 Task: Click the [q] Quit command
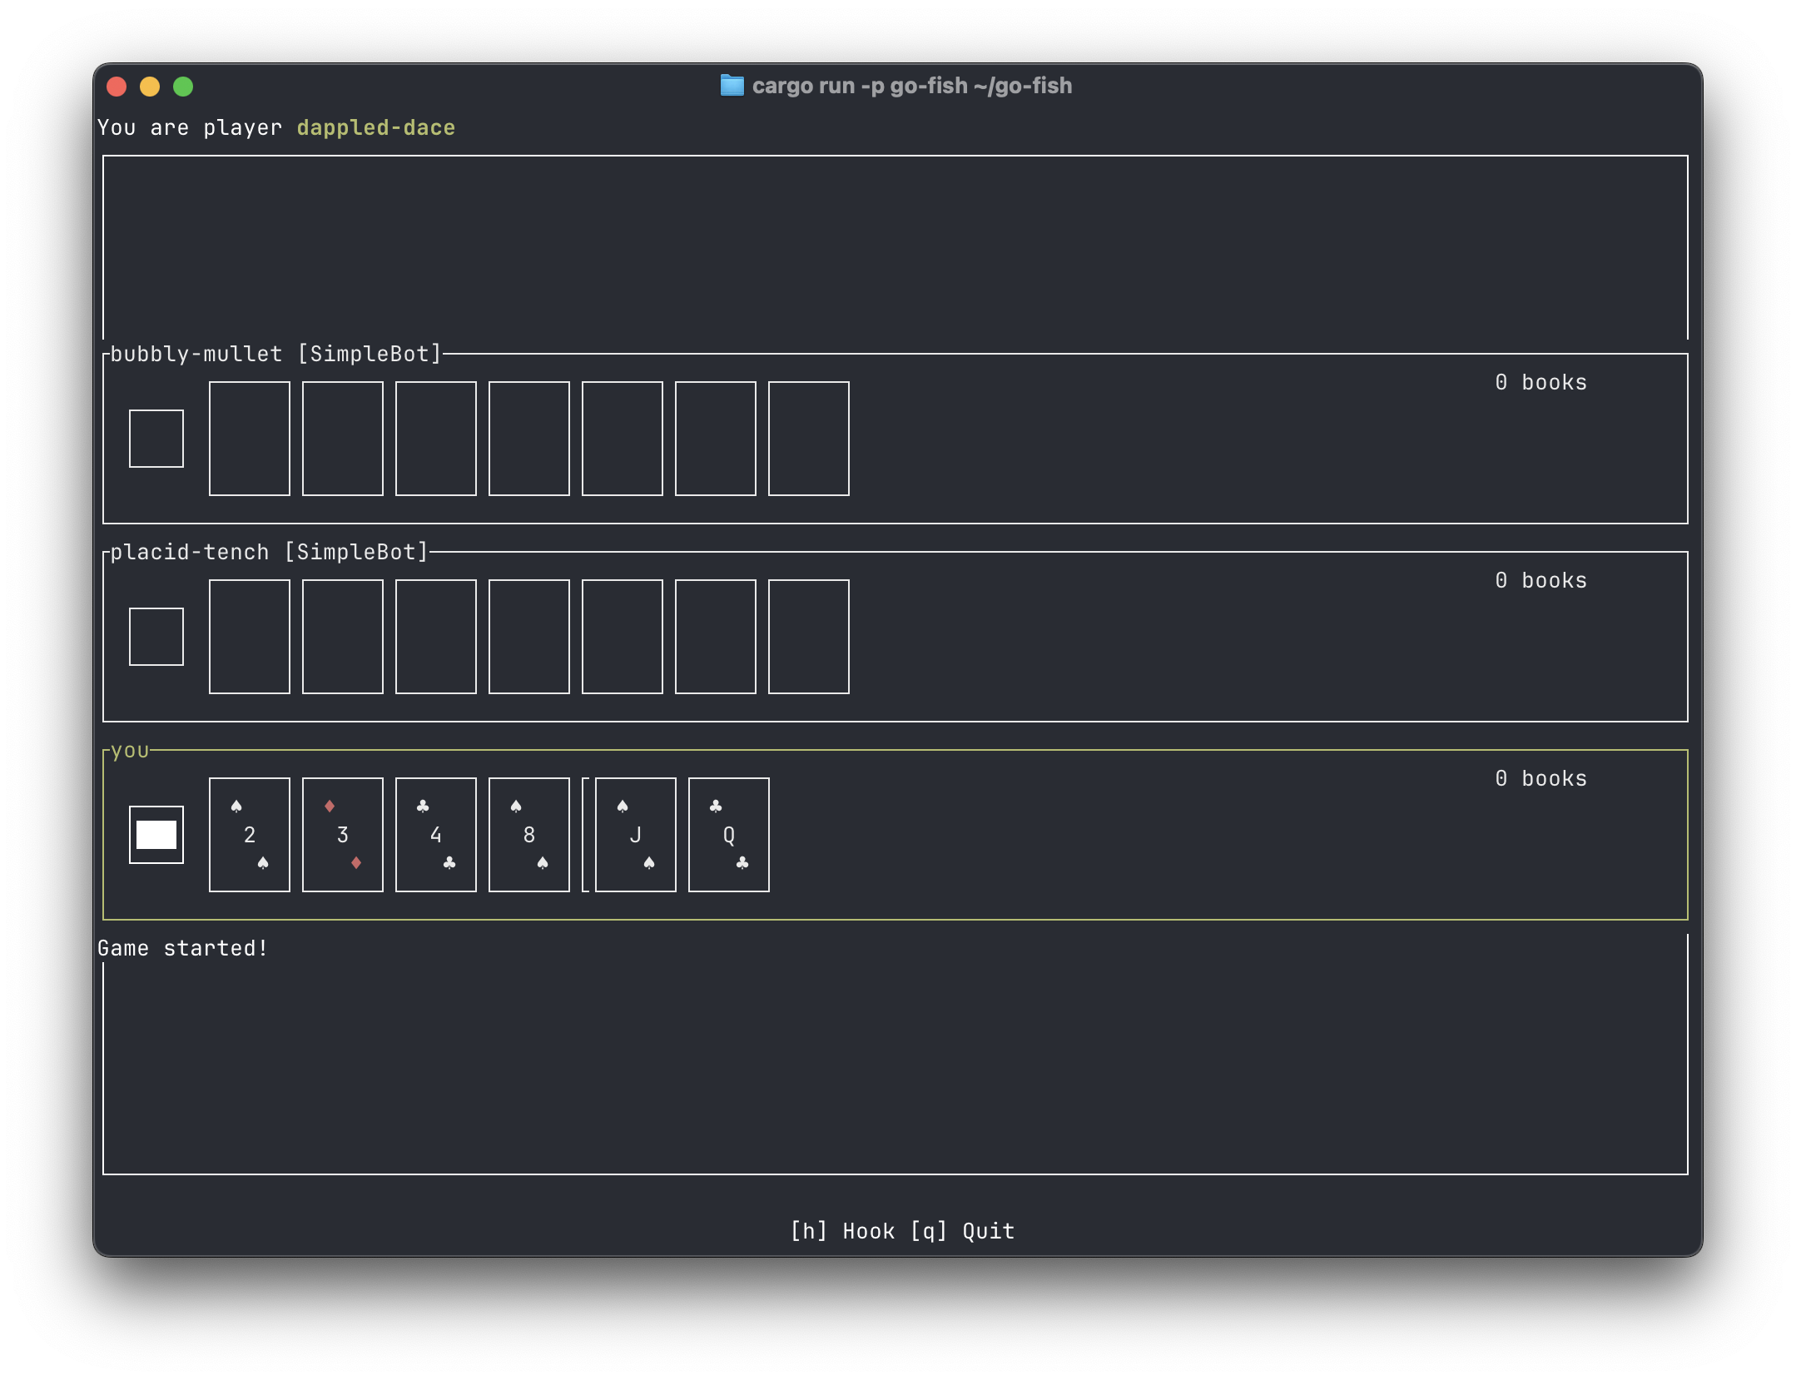coord(962,1231)
